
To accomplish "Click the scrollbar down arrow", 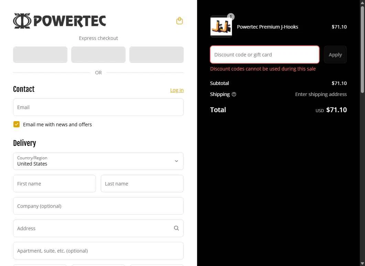I will click(362, 264).
